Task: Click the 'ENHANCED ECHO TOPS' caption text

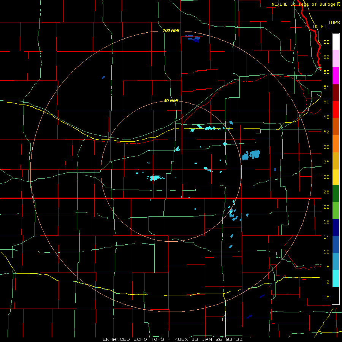Action: [133, 339]
